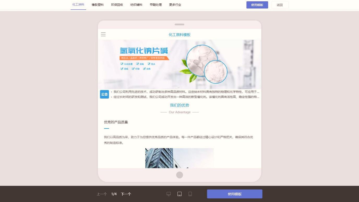
Task: Click the blue 公告 announcement badge
Action: 104,94
